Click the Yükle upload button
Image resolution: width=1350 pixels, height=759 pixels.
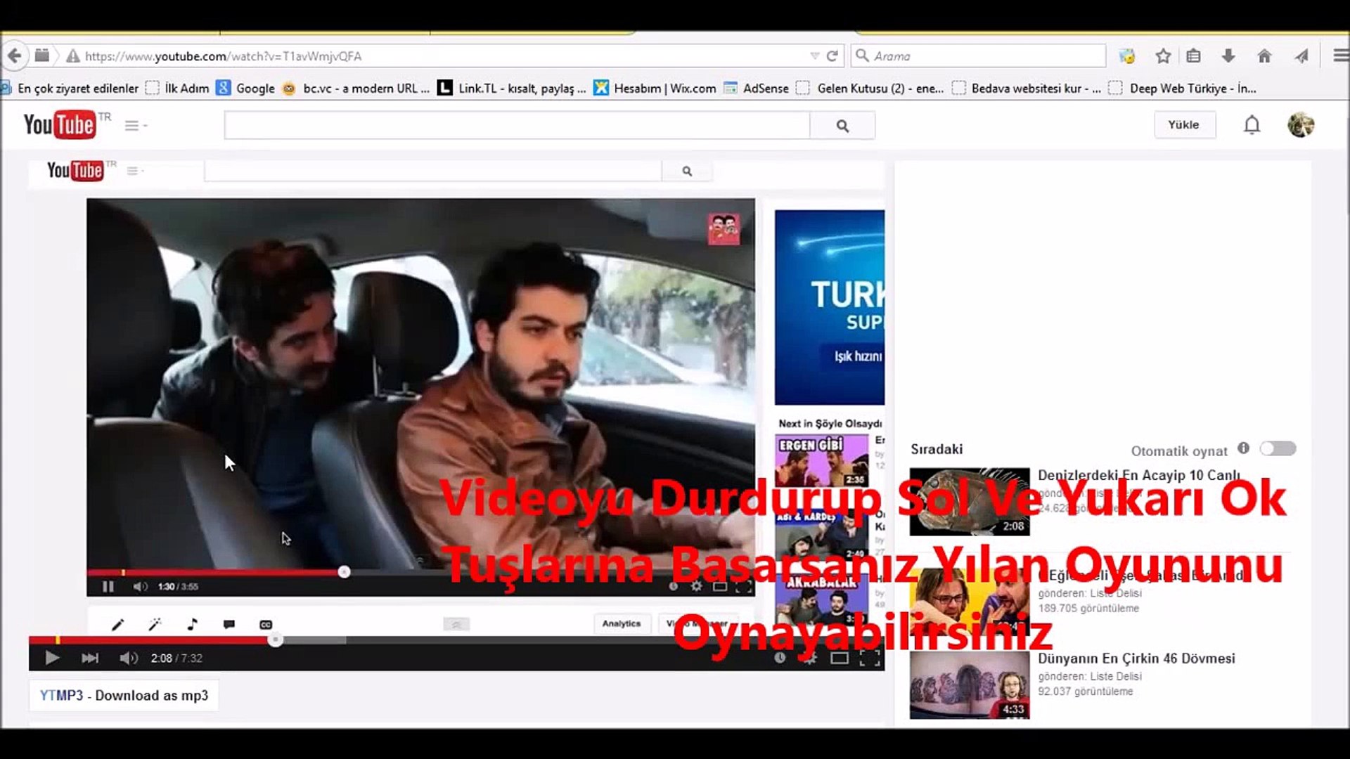pos(1184,125)
